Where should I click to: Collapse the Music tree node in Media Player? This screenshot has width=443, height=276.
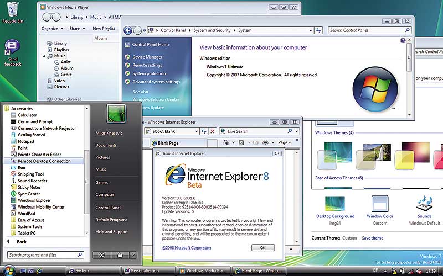[44, 56]
